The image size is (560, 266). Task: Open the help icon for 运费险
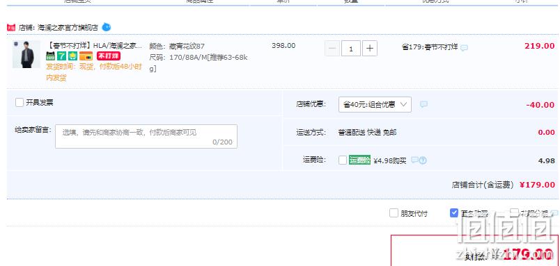[x=423, y=160]
